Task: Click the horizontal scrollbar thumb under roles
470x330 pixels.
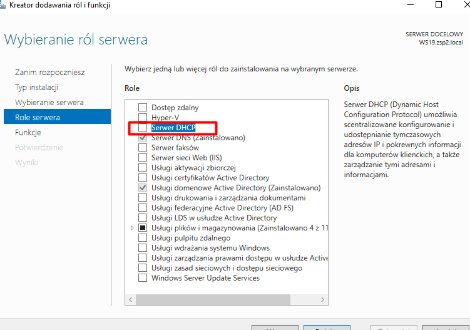Action: coord(213,300)
